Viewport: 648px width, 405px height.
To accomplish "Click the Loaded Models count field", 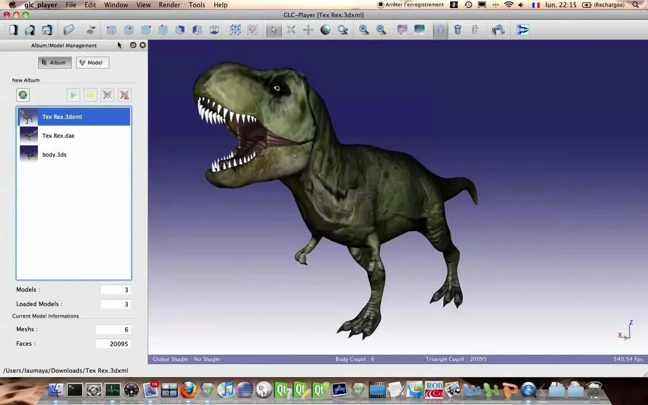I will click(115, 304).
